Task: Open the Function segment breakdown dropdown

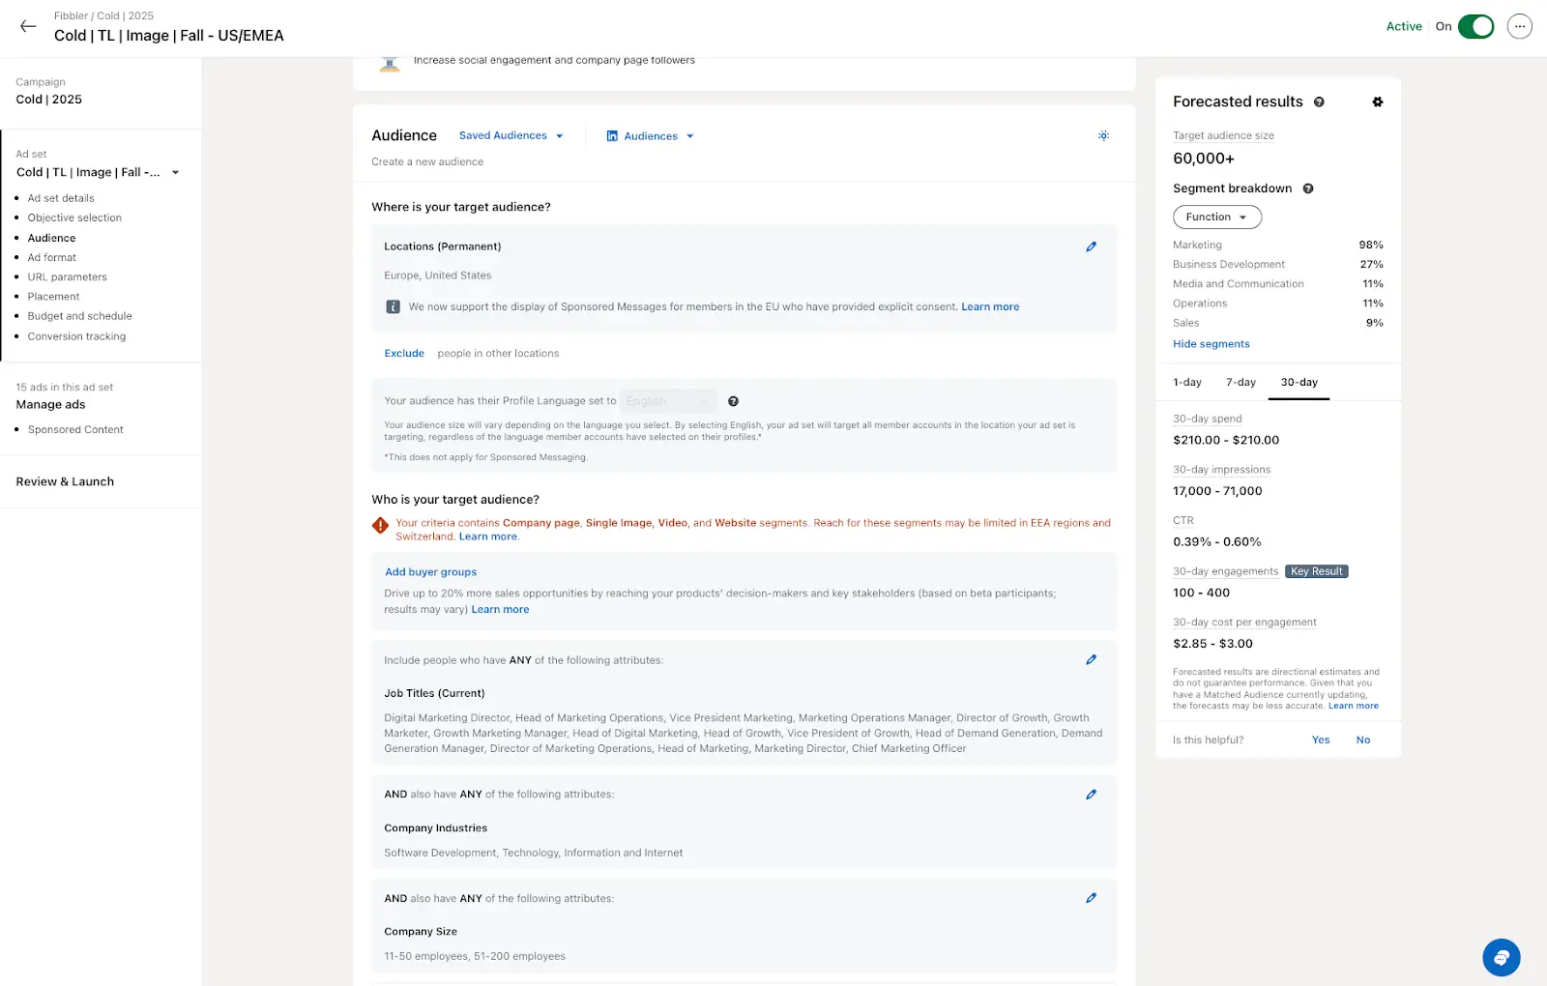Action: (x=1216, y=217)
